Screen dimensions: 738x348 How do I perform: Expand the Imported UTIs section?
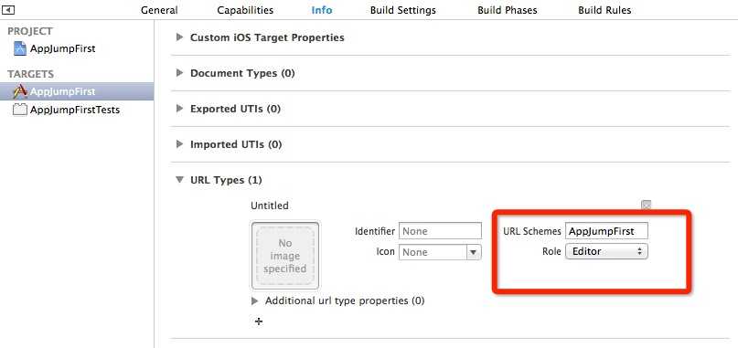179,144
